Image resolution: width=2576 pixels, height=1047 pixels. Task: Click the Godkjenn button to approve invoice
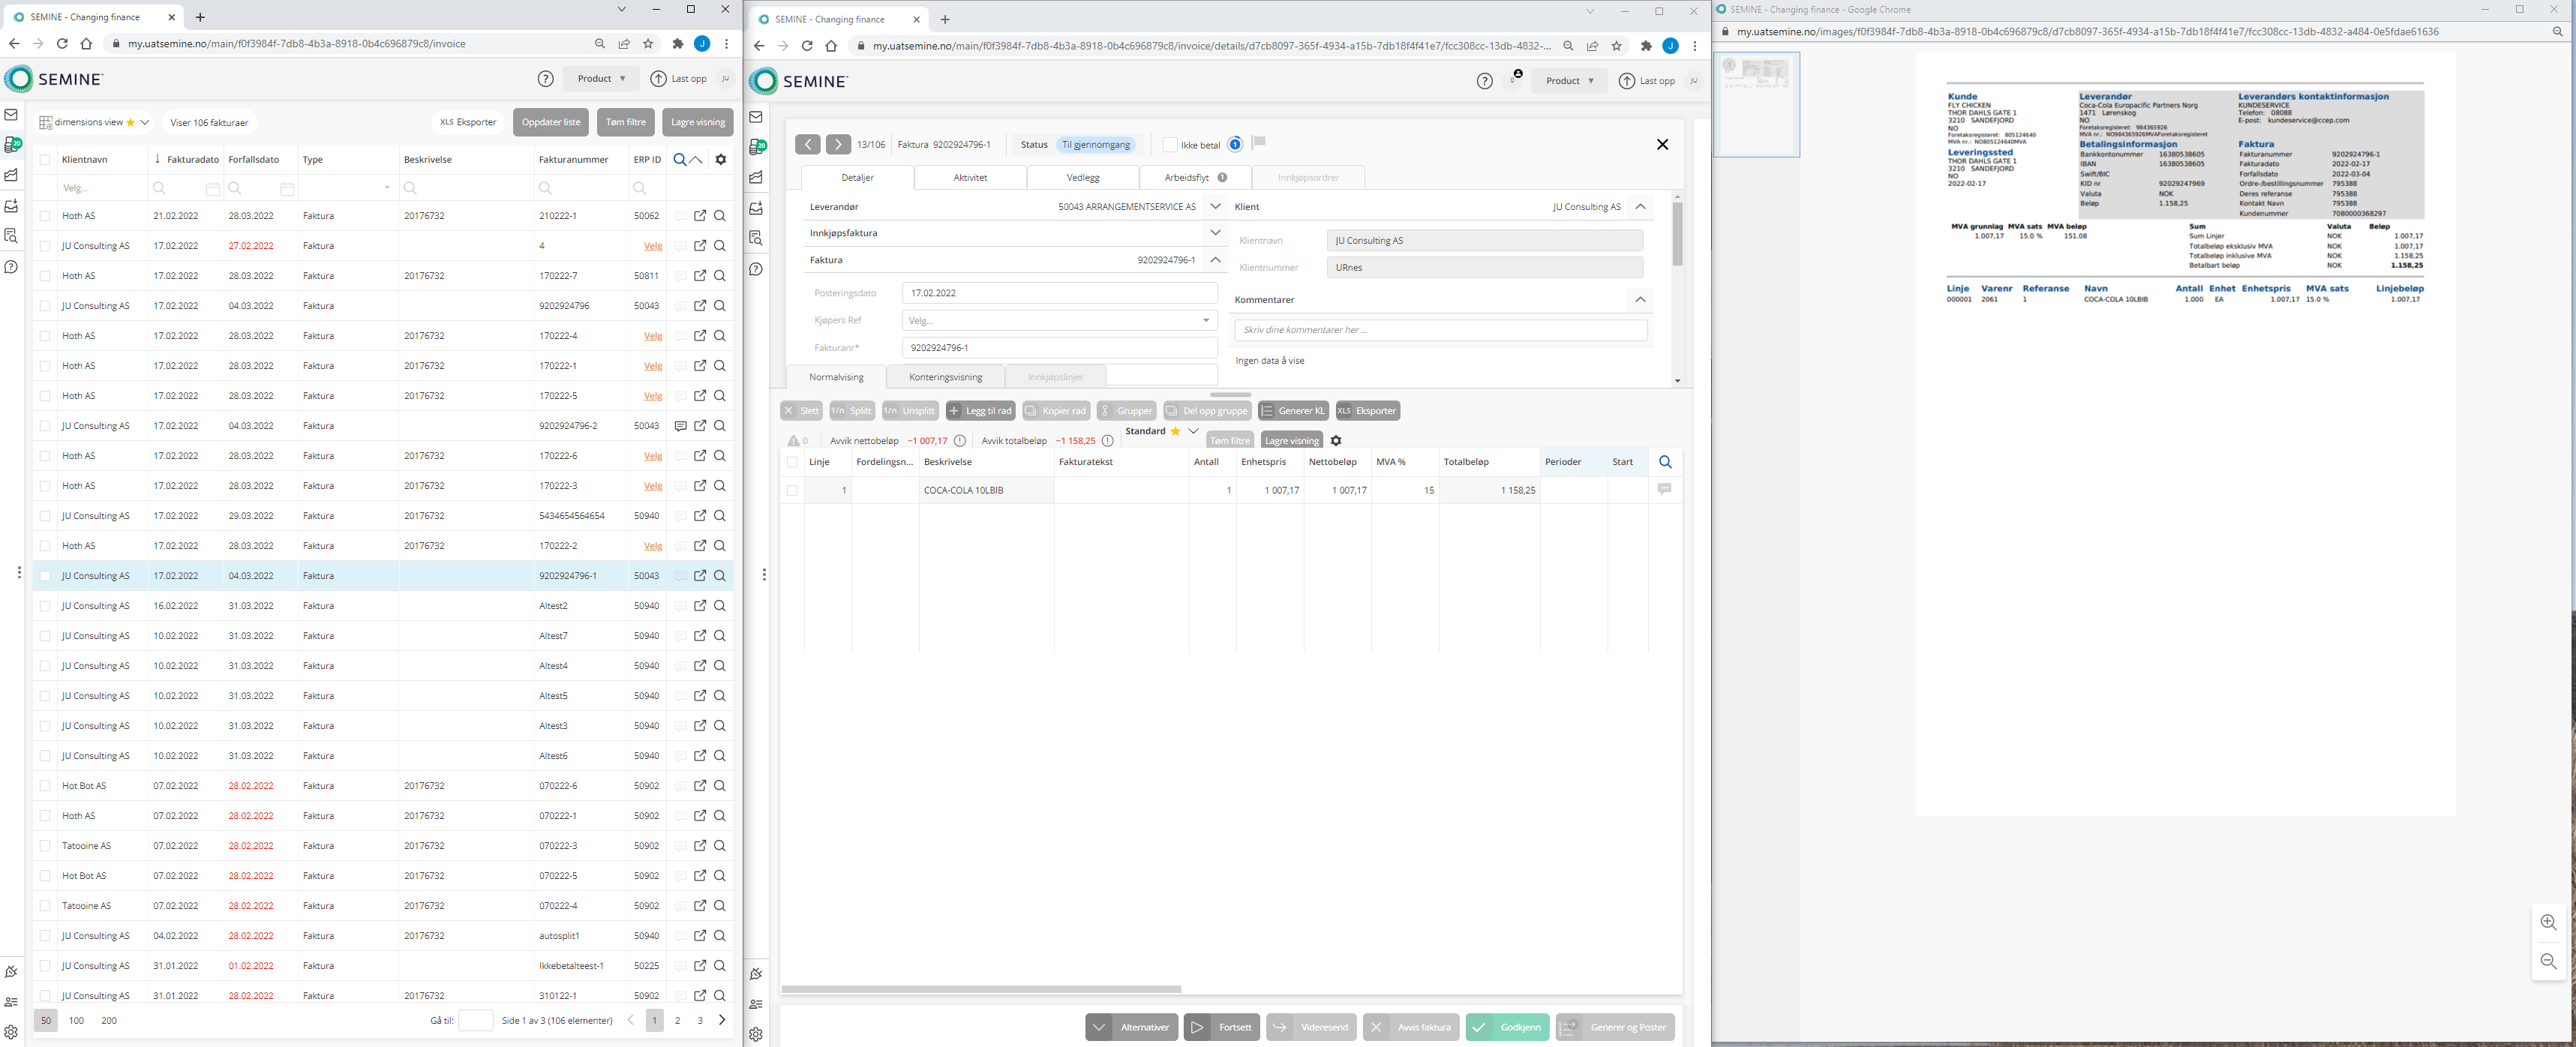click(x=1508, y=1027)
